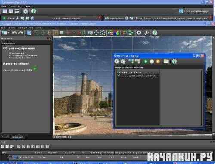215x164 pixels.
Task: Open help in Autopano main window toolbar
Action: click(x=34, y=11)
